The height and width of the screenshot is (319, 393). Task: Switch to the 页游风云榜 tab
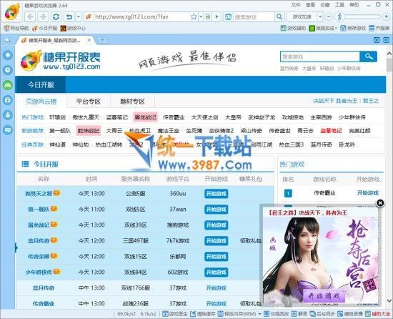[41, 102]
